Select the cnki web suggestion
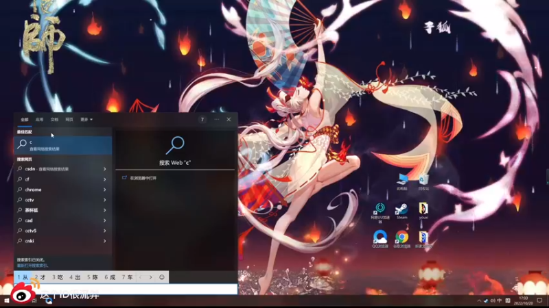Viewport: 549px width, 308px height. (58, 241)
